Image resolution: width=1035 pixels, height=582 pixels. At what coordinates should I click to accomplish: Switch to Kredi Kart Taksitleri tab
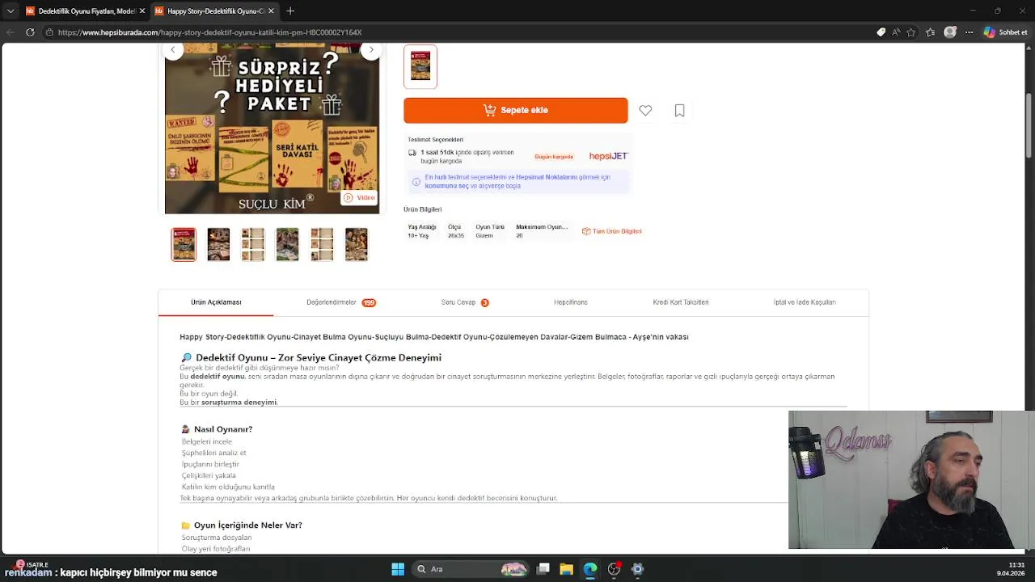[x=681, y=302]
